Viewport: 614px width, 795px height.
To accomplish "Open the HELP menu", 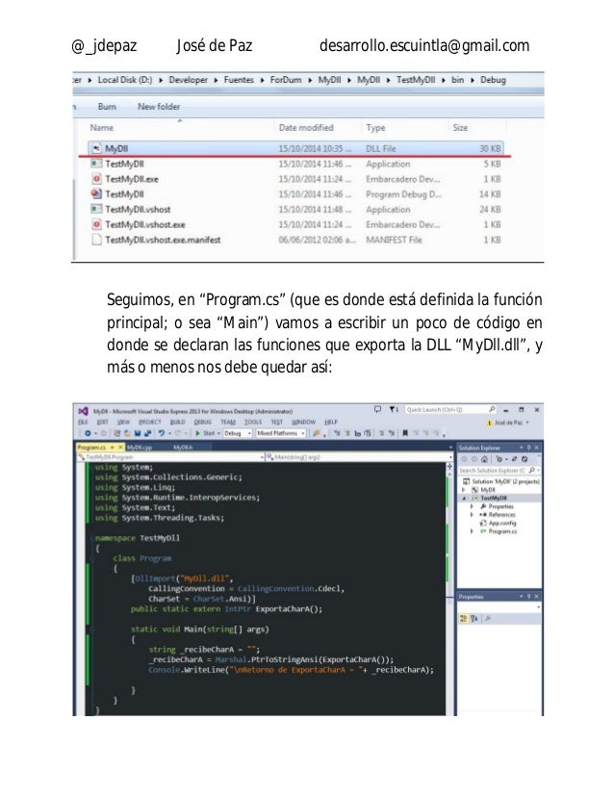I will click(331, 423).
